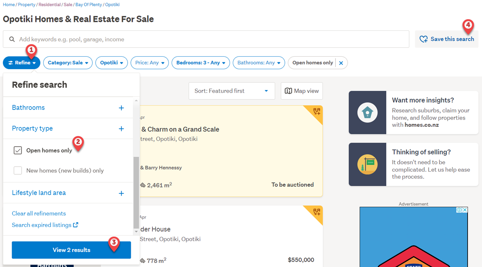Expand the Property type section

point(121,129)
